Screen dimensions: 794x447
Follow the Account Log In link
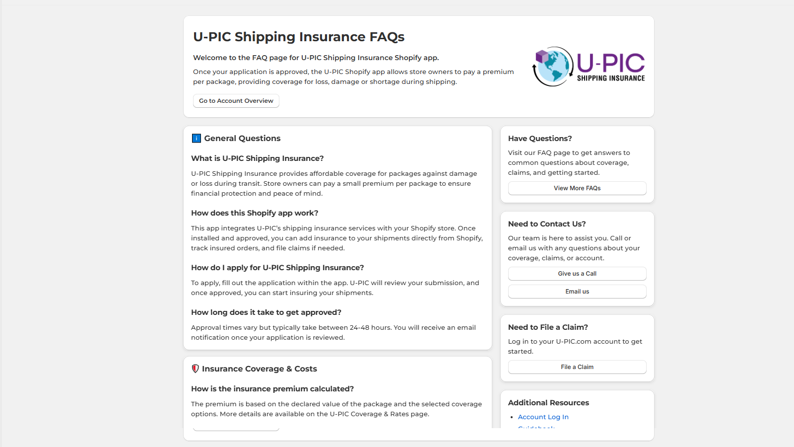543,417
